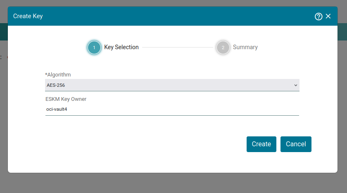Select the step 1 circle indicator
Screen dimensions: 347x193
coord(94,48)
